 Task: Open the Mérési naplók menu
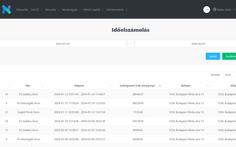pyautogui.click(x=93, y=10)
